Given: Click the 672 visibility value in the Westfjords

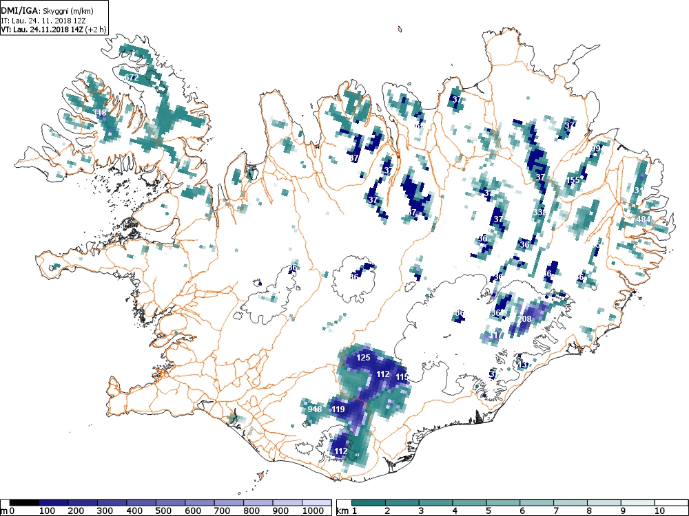Looking at the screenshot, I should point(132,78).
